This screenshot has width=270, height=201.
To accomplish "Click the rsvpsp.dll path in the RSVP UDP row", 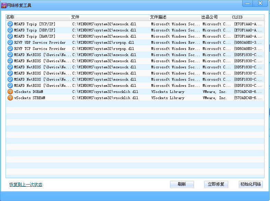I will click(103, 42).
